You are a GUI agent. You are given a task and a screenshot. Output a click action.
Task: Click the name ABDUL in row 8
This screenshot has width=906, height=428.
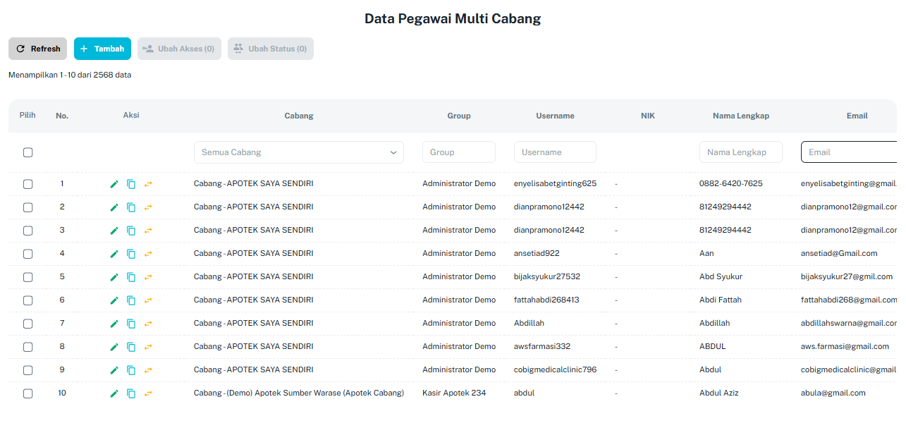[x=712, y=346]
